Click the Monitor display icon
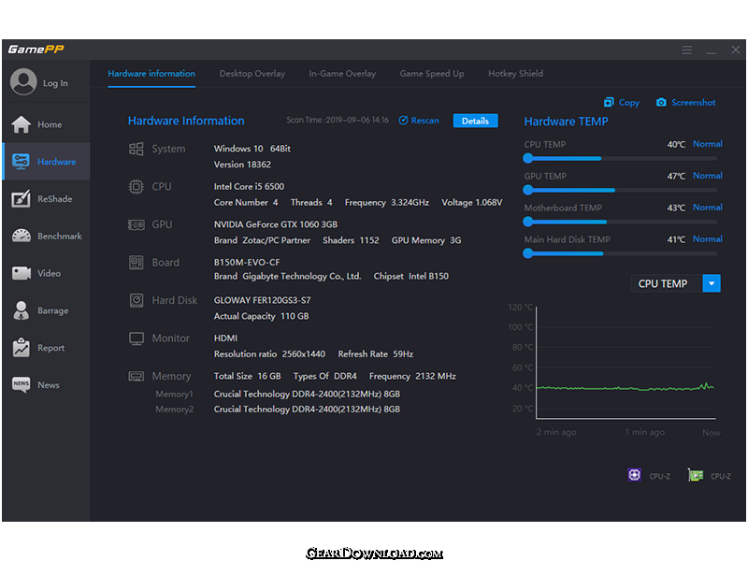Image resolution: width=748 pixels, height=561 pixels. pos(137,338)
